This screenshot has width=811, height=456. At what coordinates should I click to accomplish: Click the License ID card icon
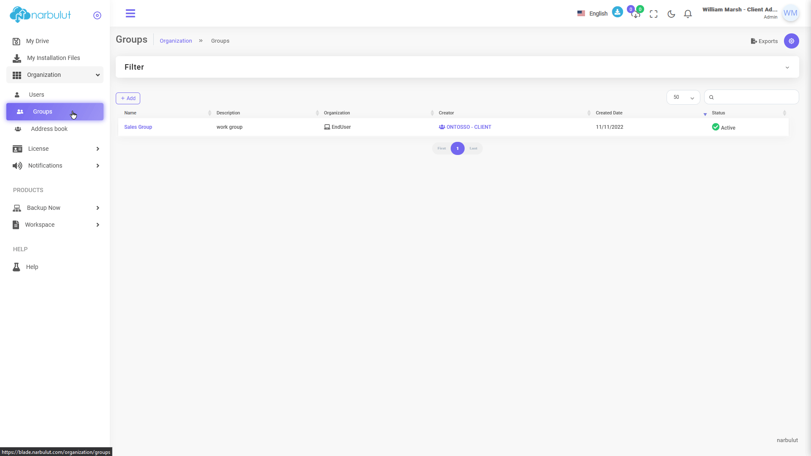(17, 149)
